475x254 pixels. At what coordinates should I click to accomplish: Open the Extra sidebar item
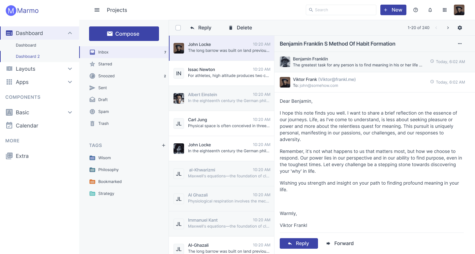tap(40, 156)
